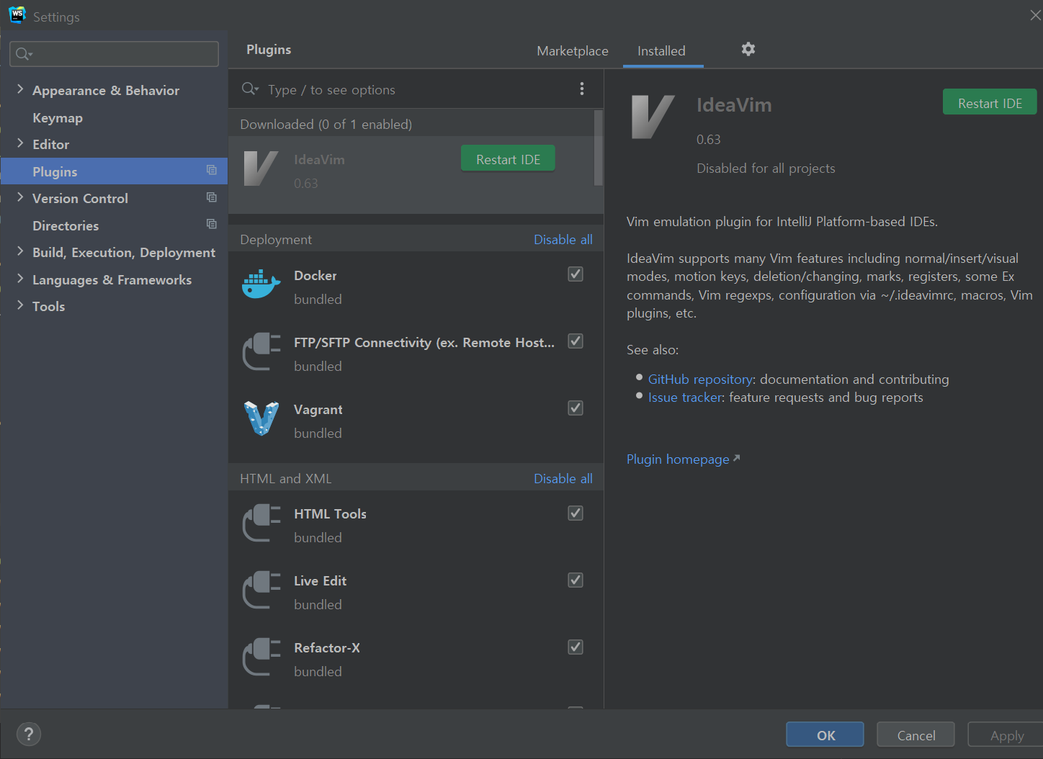Expand the Tools settings node
Viewport: 1043px width, 759px height.
20,305
